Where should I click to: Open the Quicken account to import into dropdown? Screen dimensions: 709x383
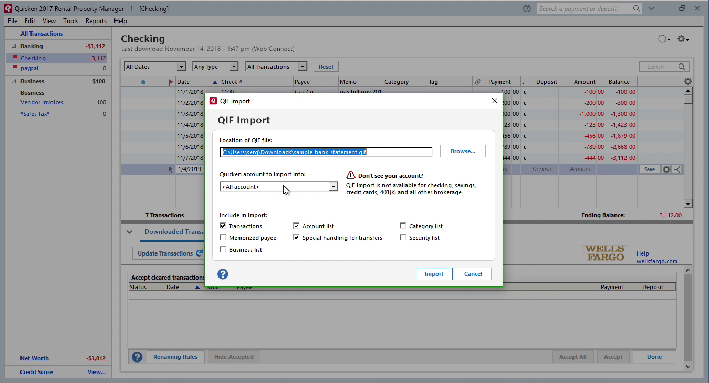pyautogui.click(x=278, y=187)
